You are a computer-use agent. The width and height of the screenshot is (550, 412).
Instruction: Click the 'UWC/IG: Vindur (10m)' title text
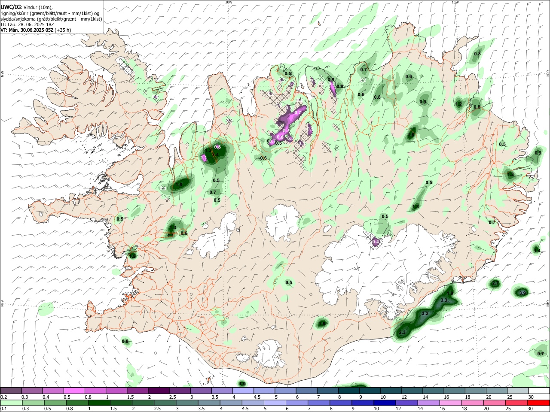27,7
